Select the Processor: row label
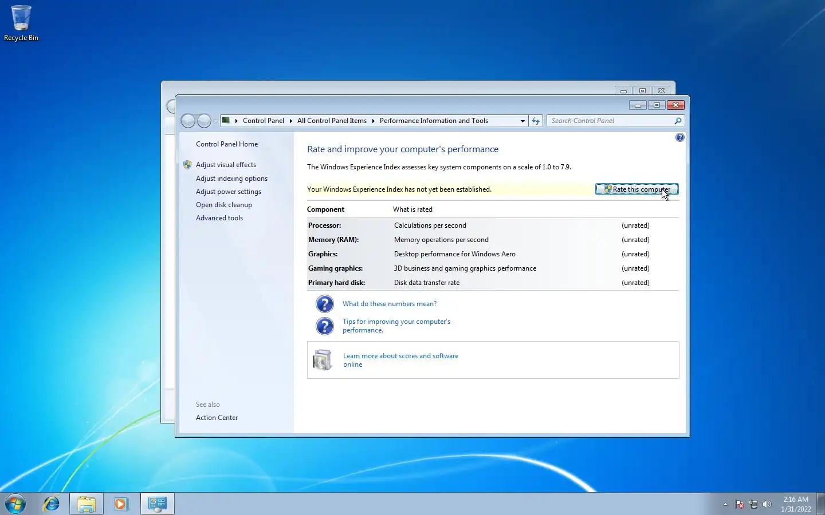The width and height of the screenshot is (825, 515). tap(324, 225)
